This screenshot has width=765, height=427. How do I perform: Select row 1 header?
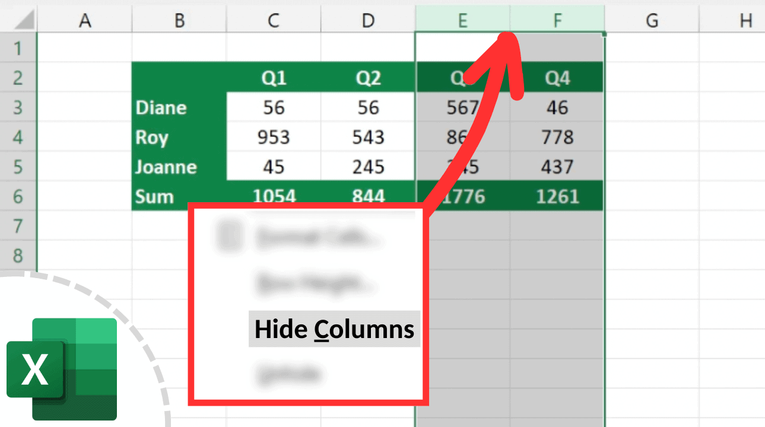click(18, 47)
